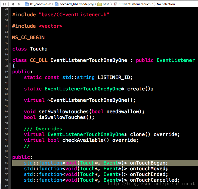
Task: Click the onTouchBegan member on line 55
Action: point(147,163)
